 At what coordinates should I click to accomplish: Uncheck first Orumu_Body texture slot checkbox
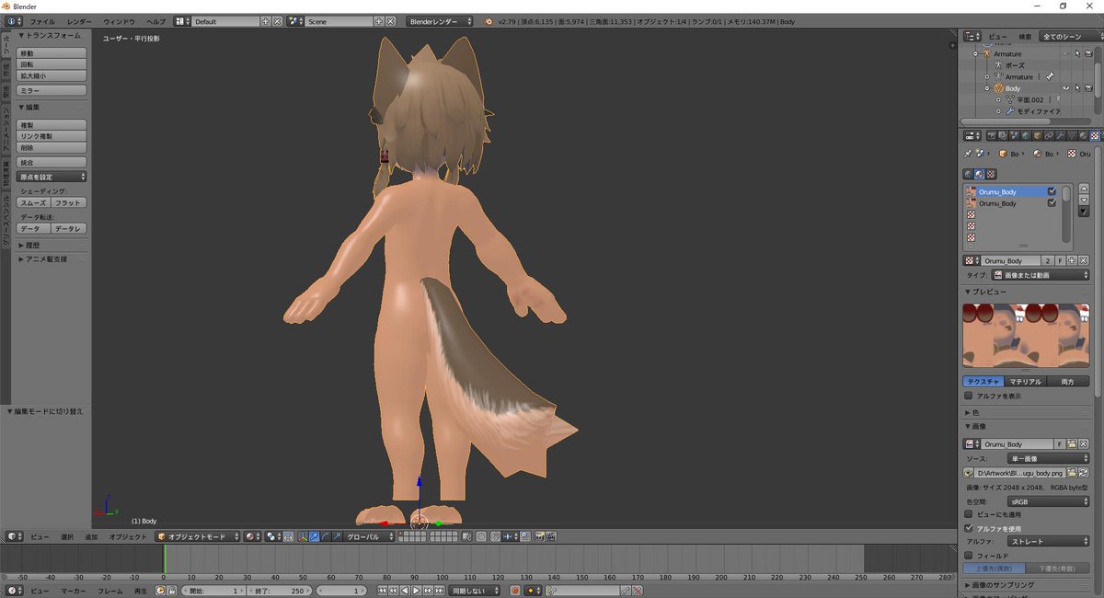coord(1052,191)
